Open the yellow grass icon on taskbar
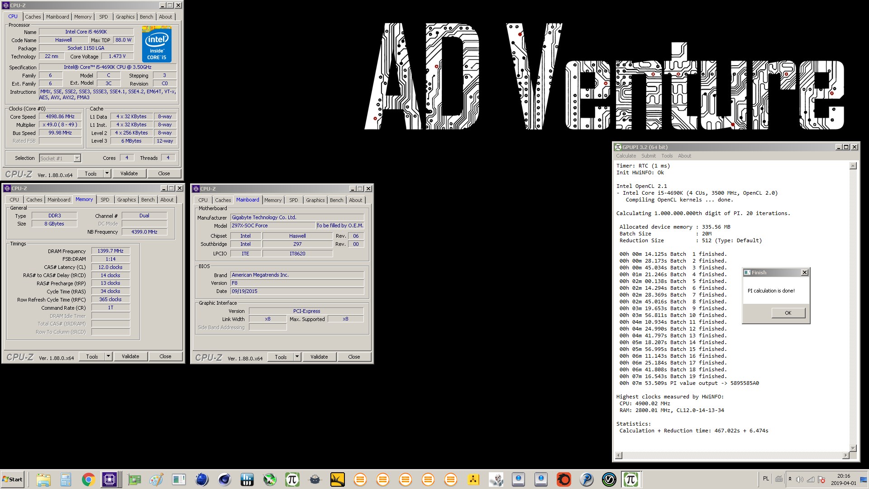The width and height of the screenshot is (869, 489). (x=338, y=479)
